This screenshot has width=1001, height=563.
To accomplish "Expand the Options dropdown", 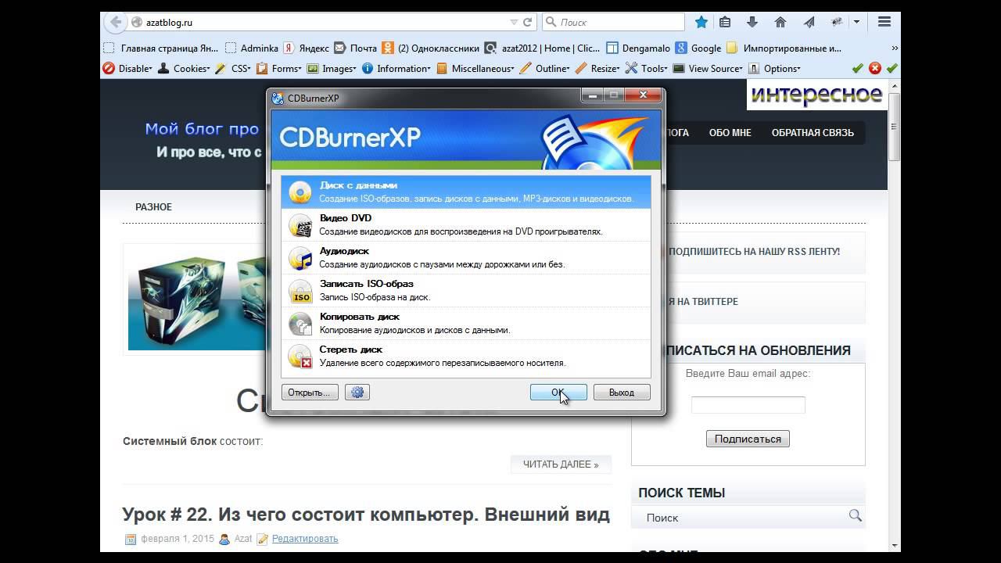I will pyautogui.click(x=775, y=68).
